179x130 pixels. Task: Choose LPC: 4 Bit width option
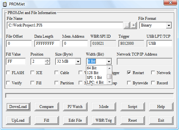(x=97, y=82)
